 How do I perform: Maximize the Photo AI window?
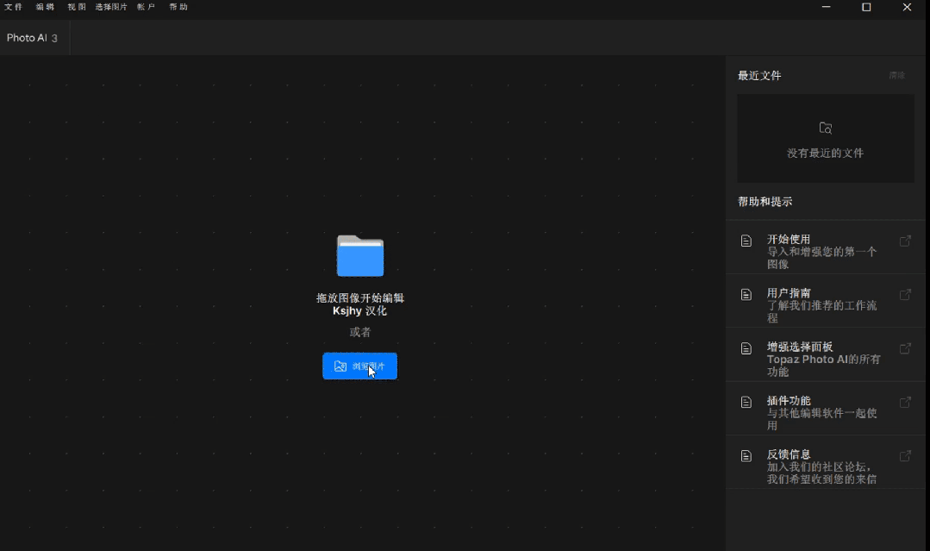pyautogui.click(x=866, y=7)
